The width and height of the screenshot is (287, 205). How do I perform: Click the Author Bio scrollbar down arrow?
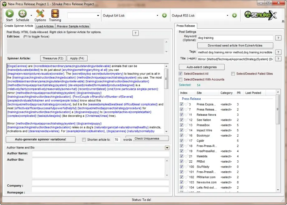[167, 175]
